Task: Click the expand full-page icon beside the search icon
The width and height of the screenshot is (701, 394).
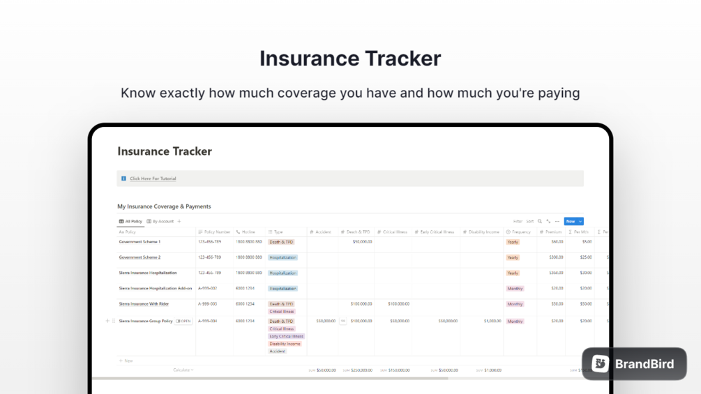Action: click(548, 221)
